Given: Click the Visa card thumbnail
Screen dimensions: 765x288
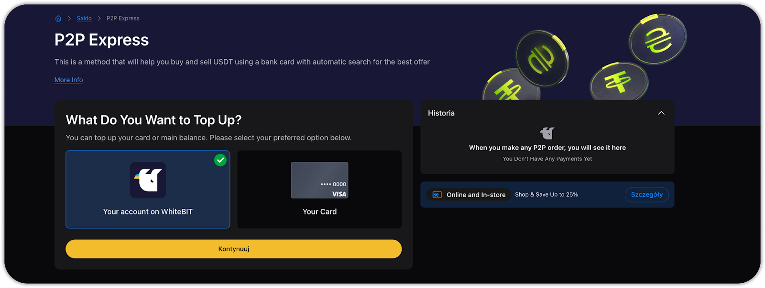Looking at the screenshot, I should [x=319, y=180].
